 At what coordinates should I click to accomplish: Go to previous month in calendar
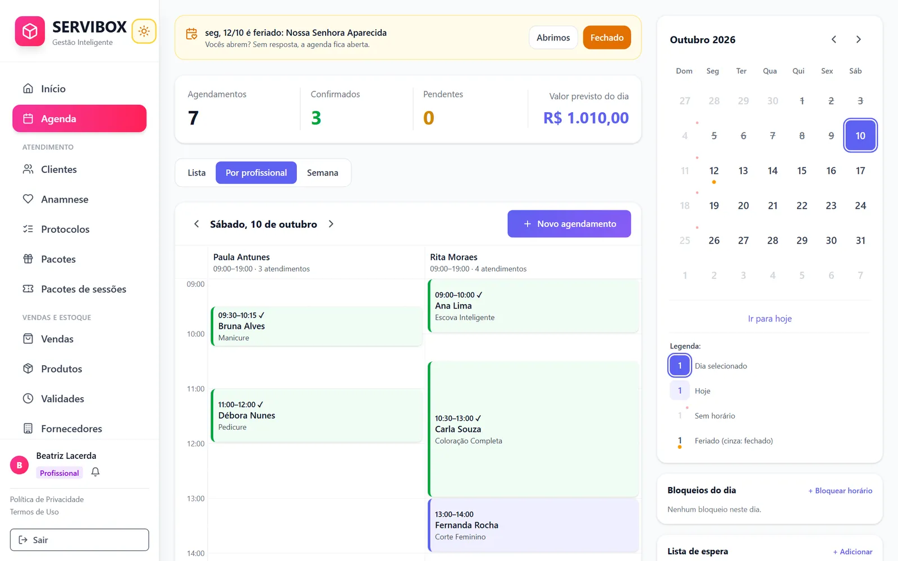click(834, 39)
